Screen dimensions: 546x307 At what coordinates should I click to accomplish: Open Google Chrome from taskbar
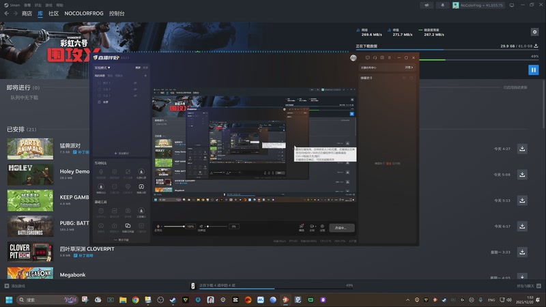coord(135,299)
